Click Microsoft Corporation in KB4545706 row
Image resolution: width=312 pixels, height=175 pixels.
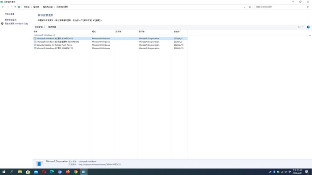[x=149, y=42]
